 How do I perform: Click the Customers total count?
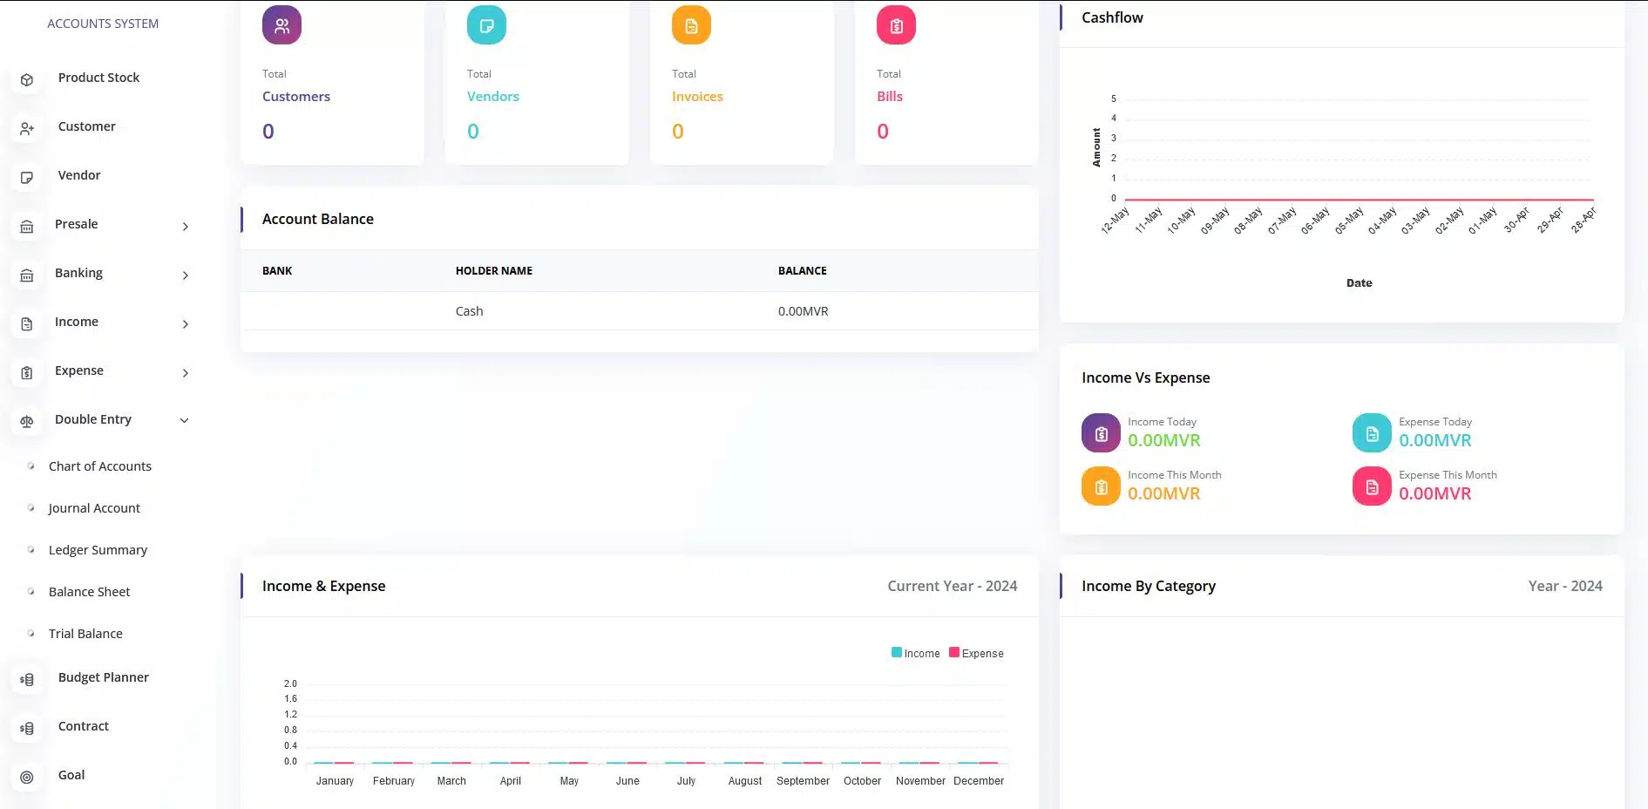click(268, 132)
